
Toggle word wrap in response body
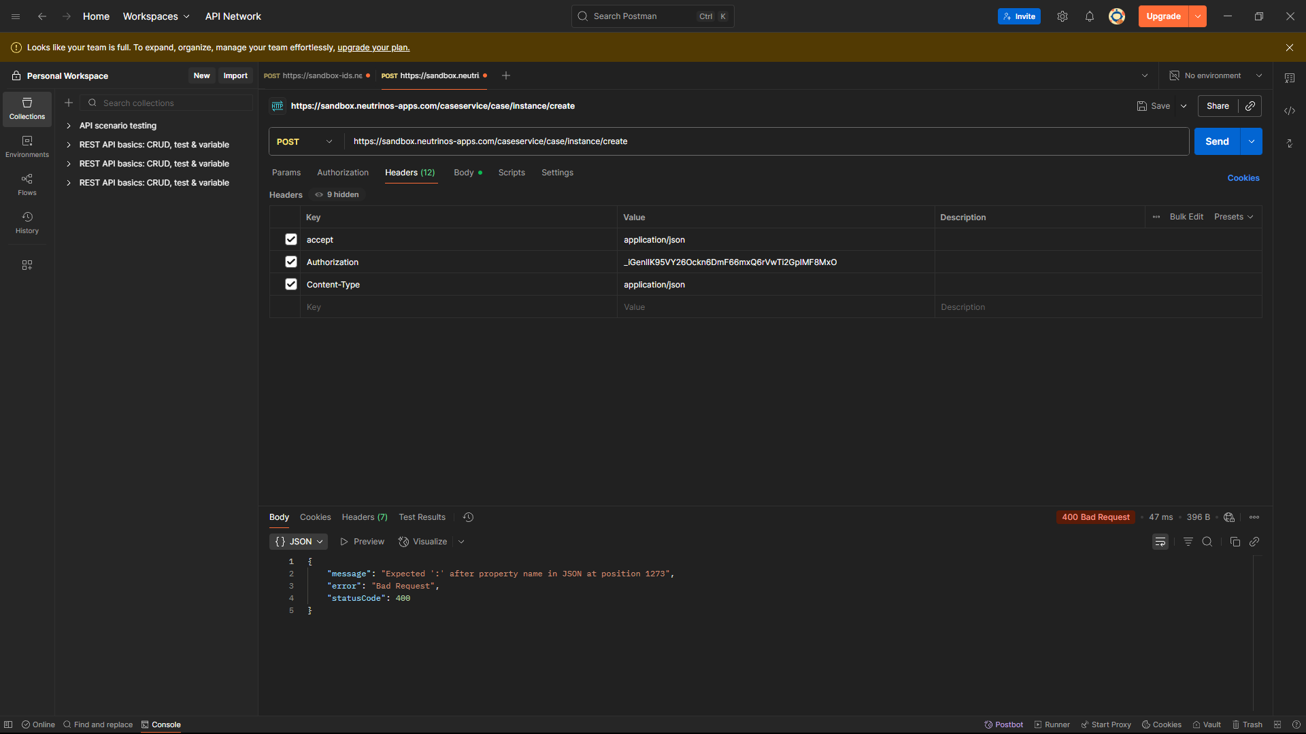pyautogui.click(x=1160, y=542)
